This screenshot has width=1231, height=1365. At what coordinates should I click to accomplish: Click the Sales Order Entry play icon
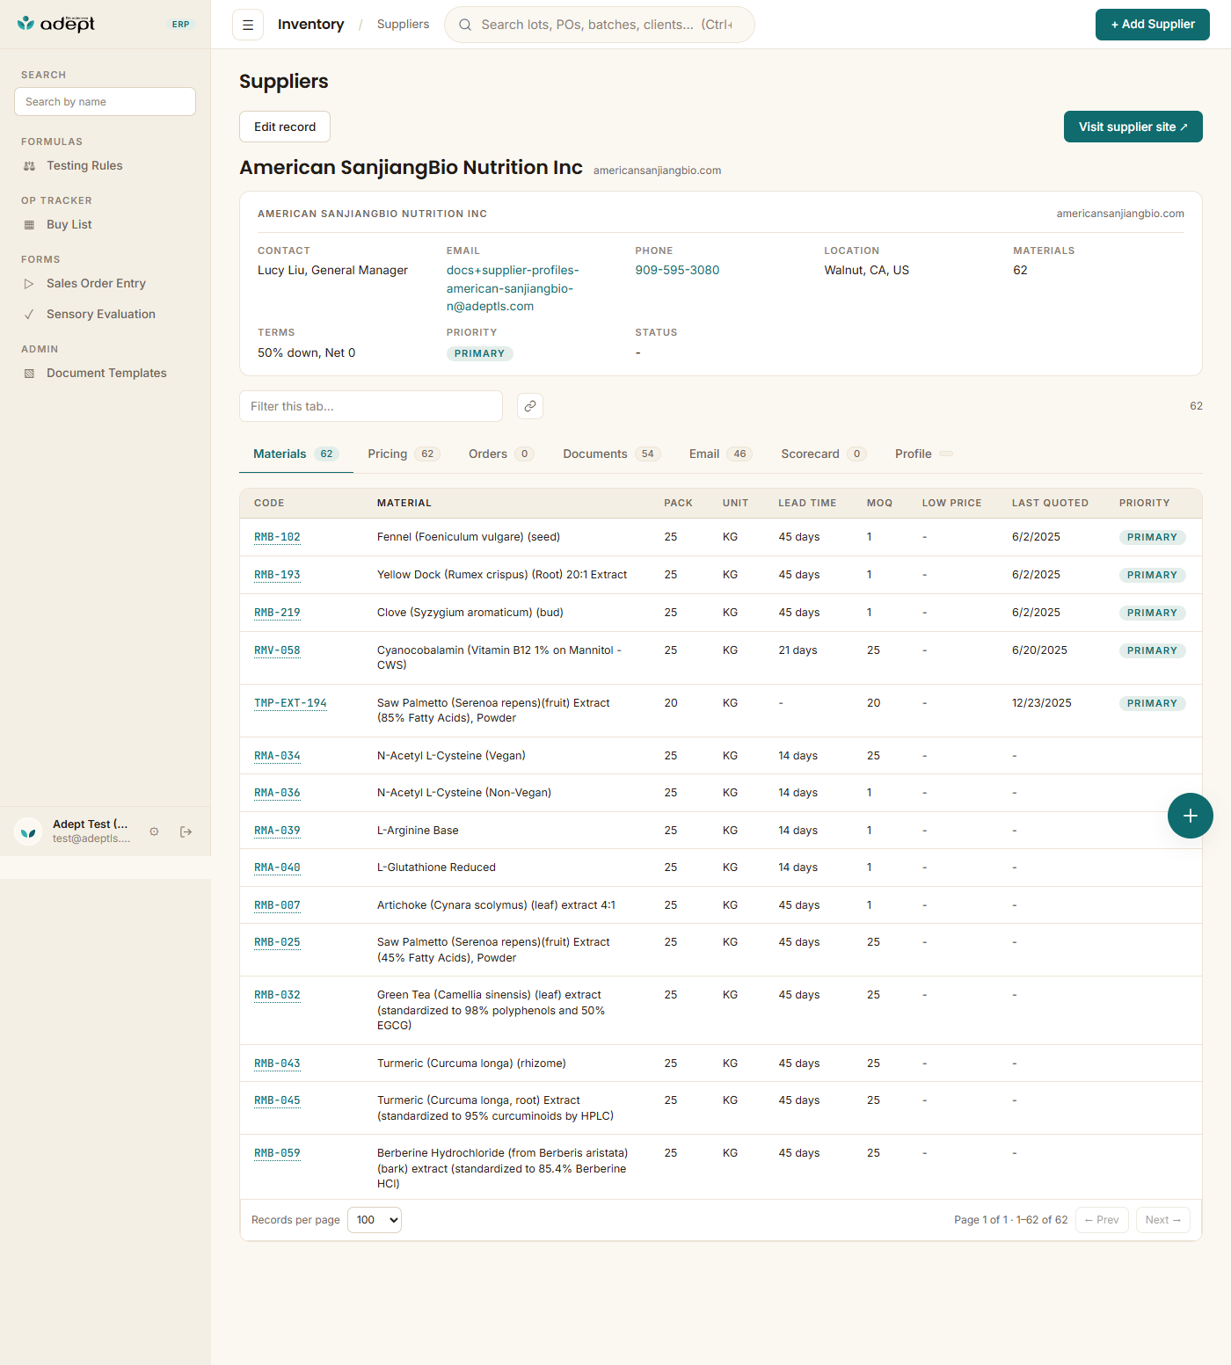click(29, 284)
